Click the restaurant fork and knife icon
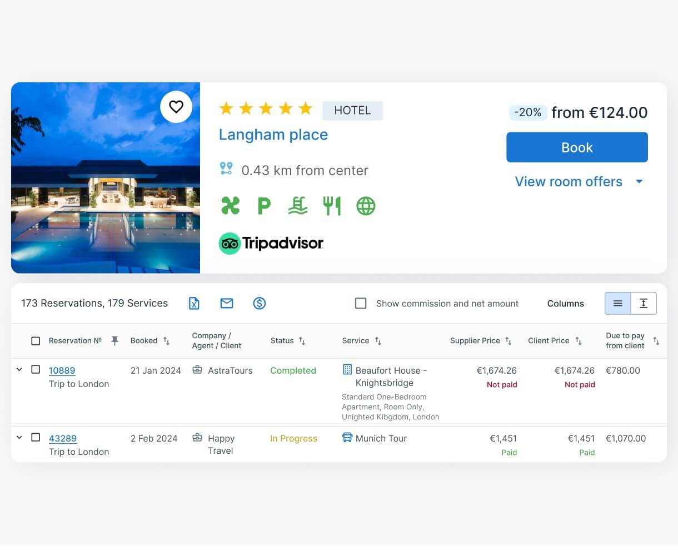Viewport: 678px width, 555px height. (x=332, y=206)
